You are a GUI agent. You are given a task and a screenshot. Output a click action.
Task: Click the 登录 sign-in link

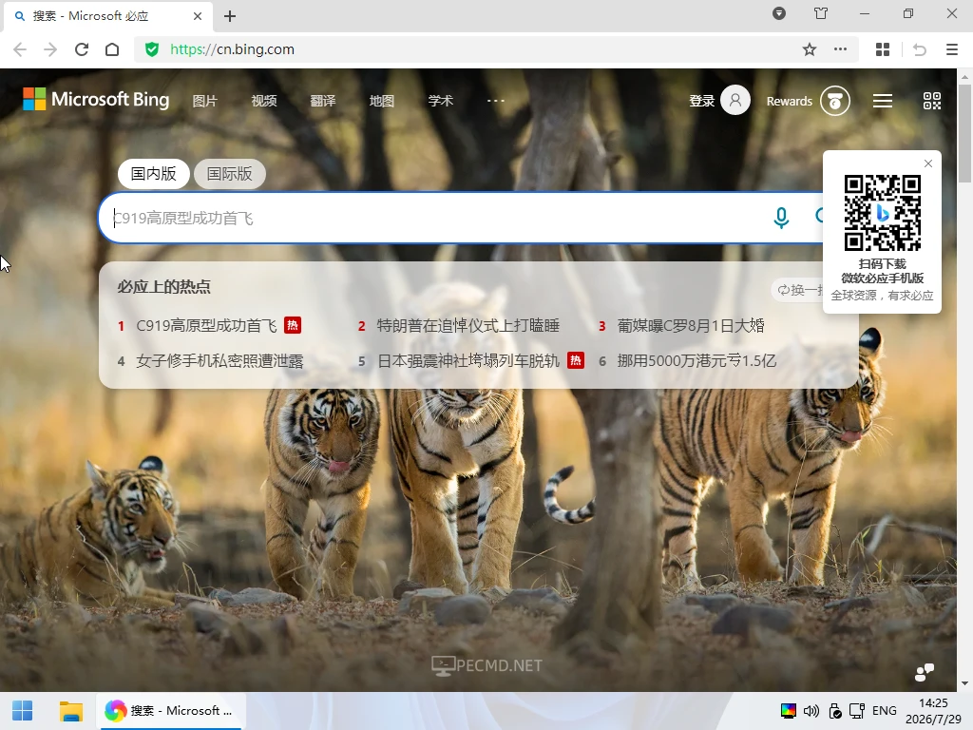[x=702, y=101]
